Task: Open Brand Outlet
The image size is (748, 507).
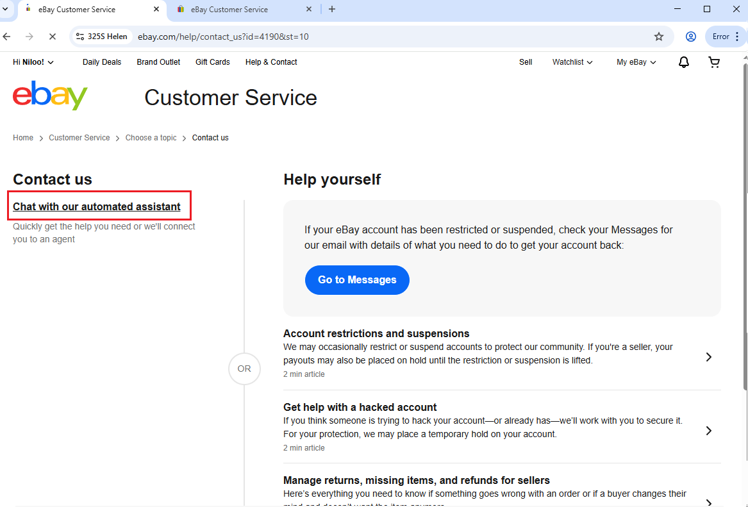Action: (158, 62)
